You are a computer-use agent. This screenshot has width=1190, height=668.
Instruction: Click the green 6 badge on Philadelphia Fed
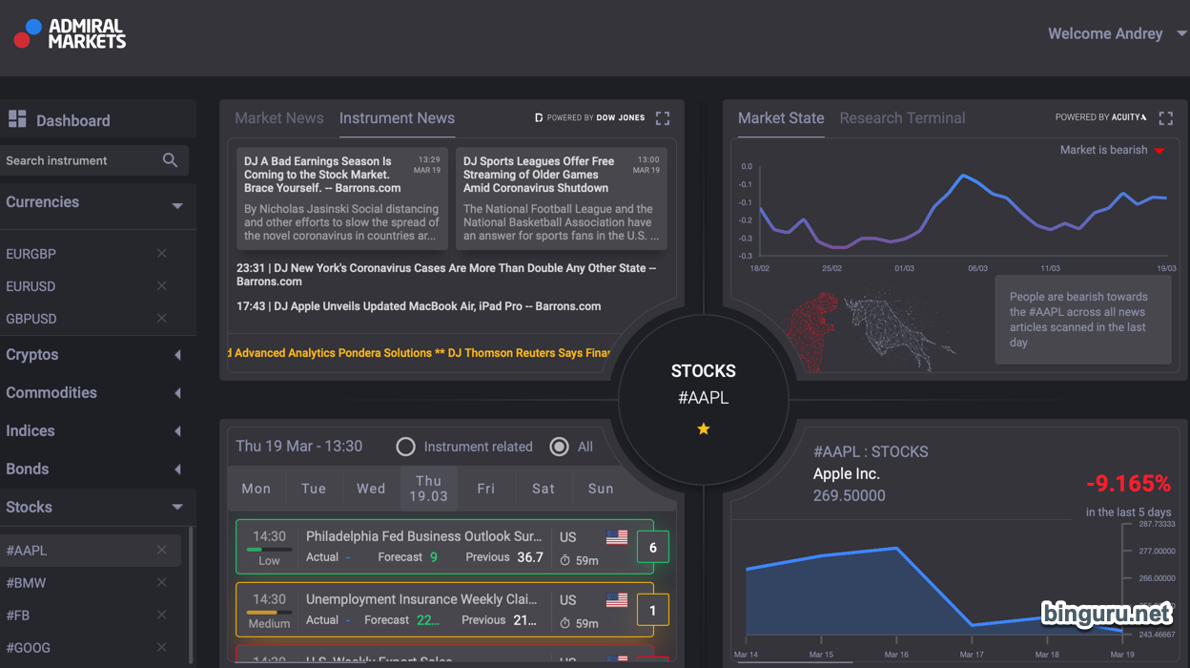click(653, 548)
